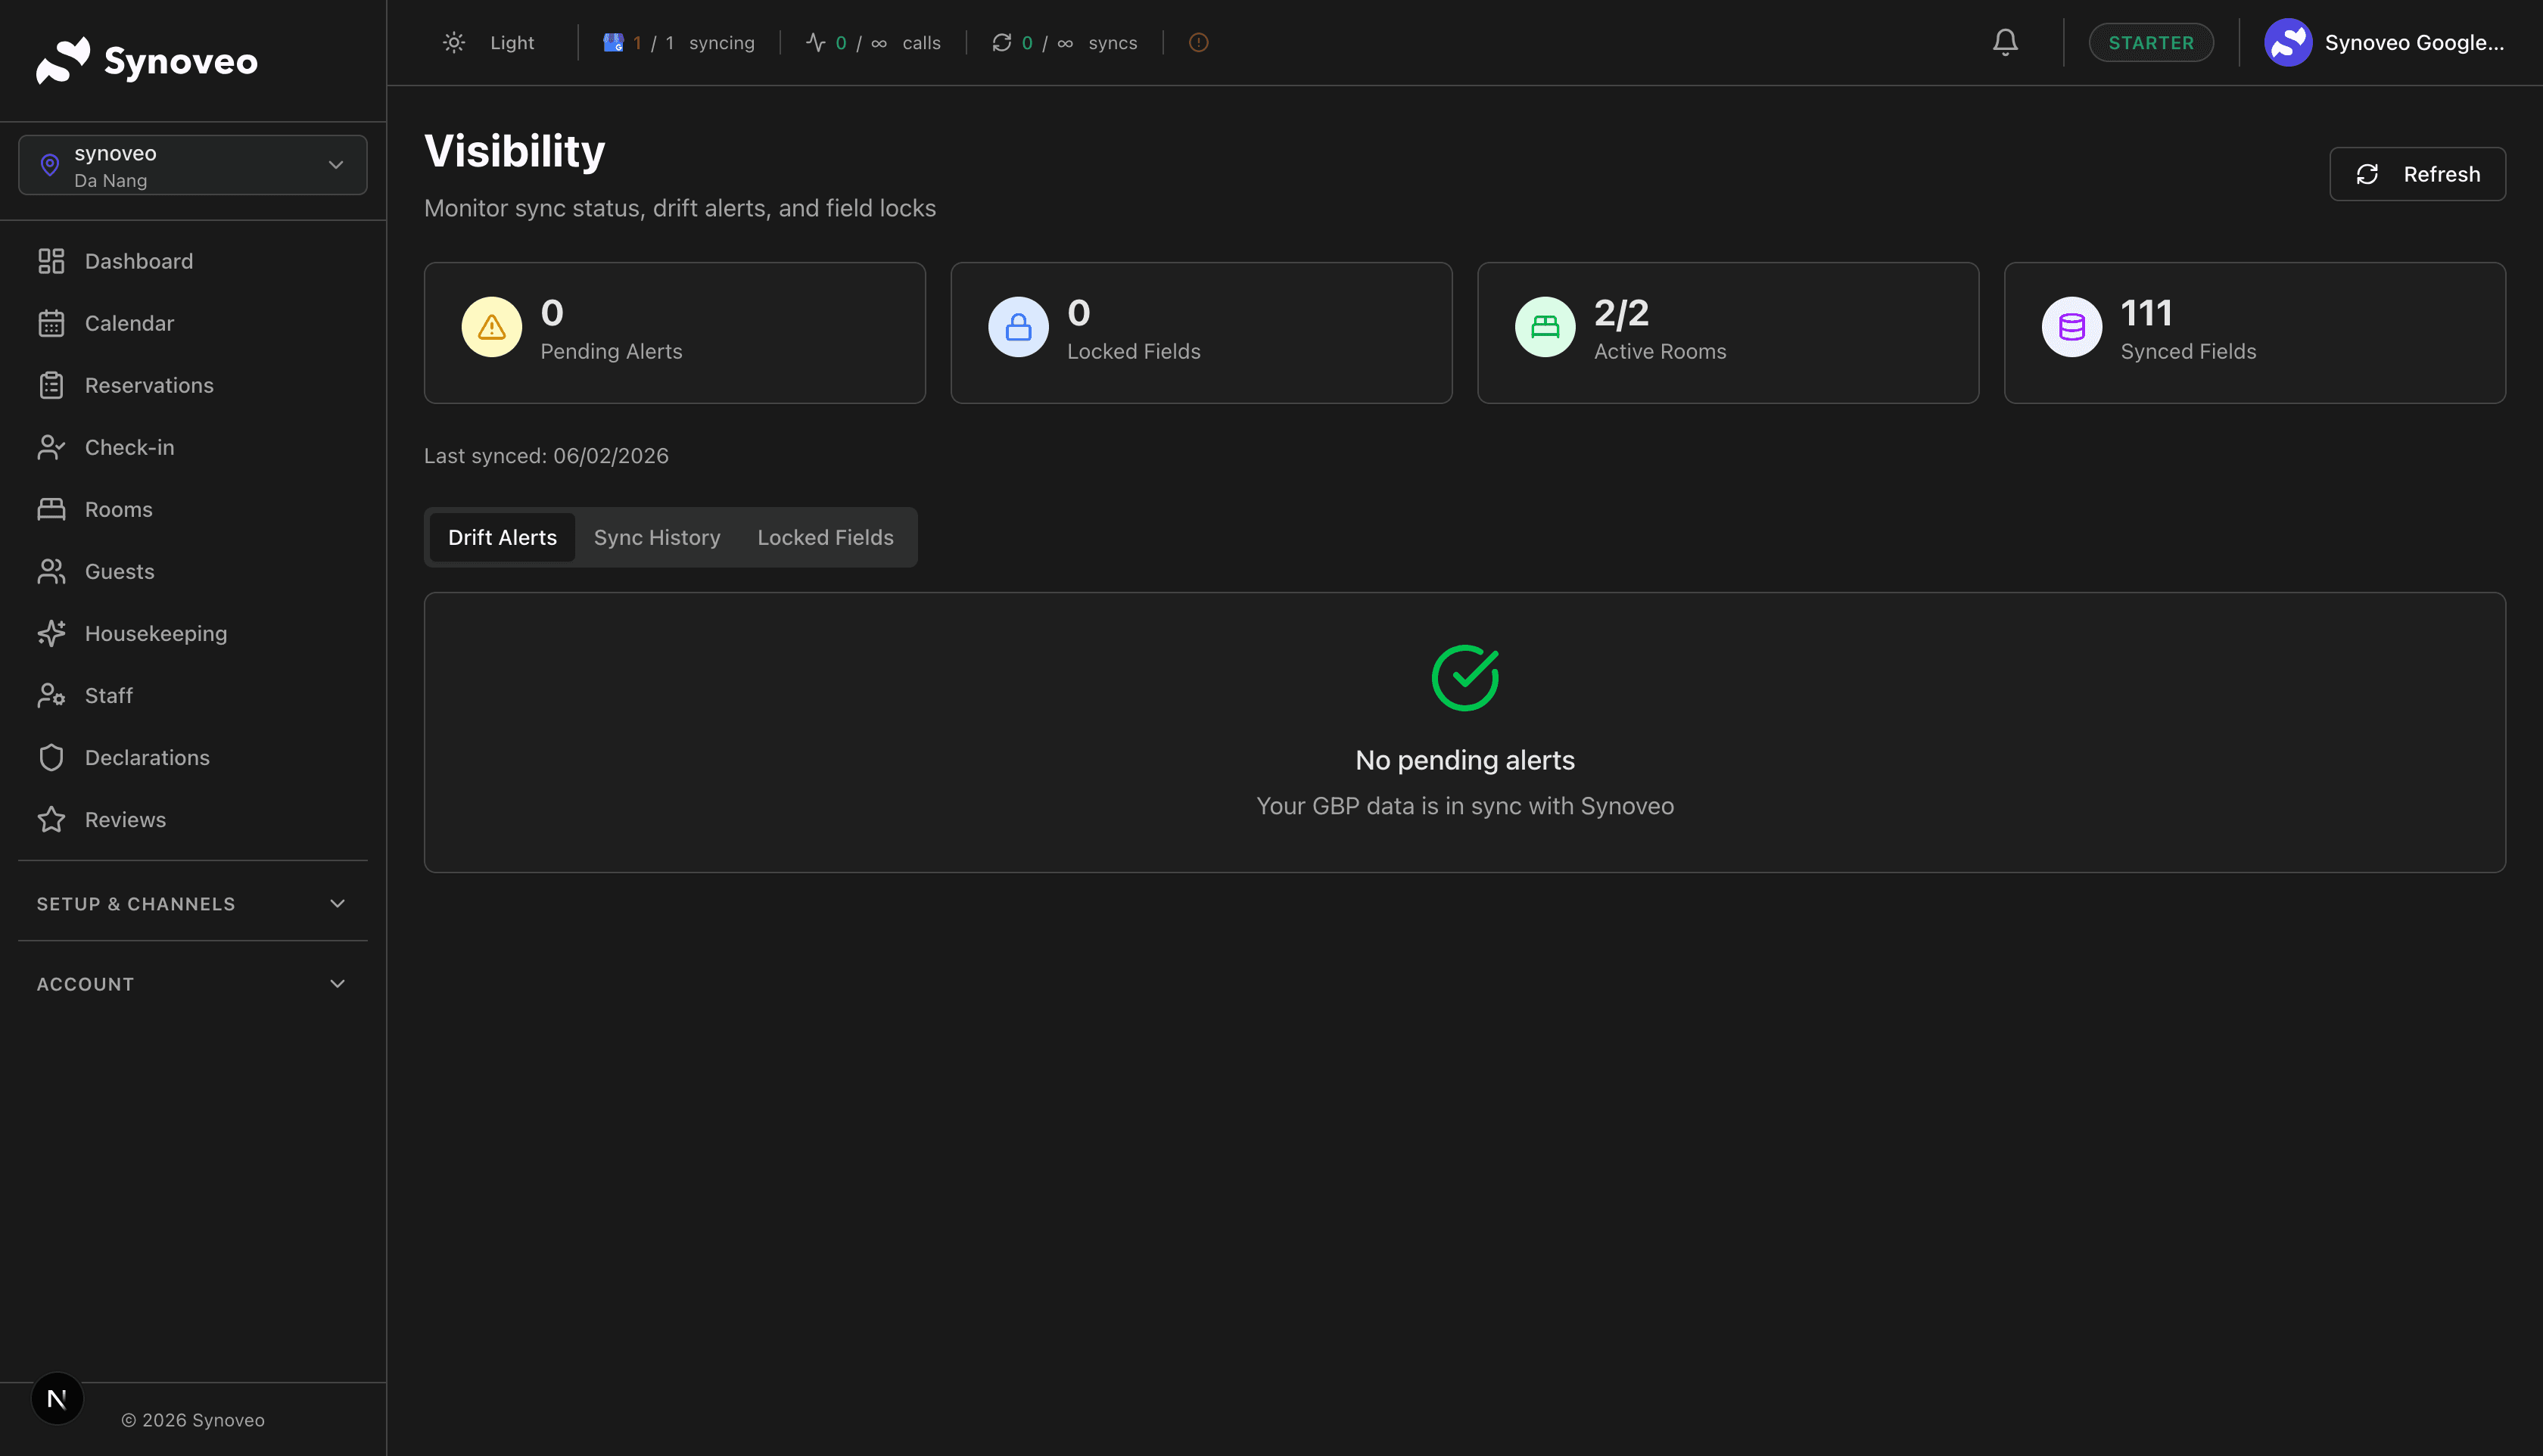Viewport: 2543px width, 1456px height.
Task: Switch to the Sync History tab
Action: click(x=656, y=537)
